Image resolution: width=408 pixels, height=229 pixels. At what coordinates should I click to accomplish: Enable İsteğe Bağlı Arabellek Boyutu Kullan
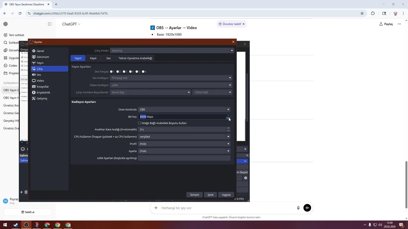[x=162, y=123]
